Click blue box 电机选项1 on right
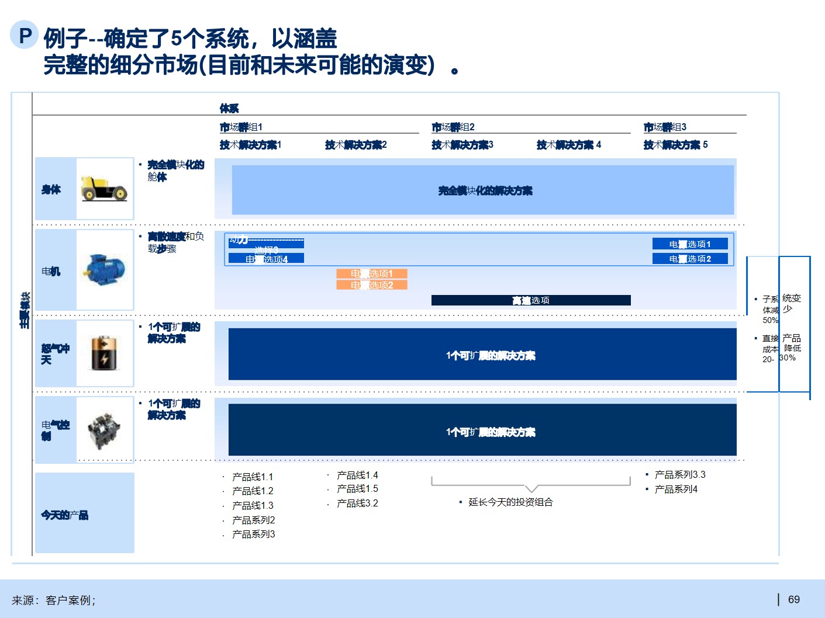The height and width of the screenshot is (618, 825). pyautogui.click(x=690, y=244)
